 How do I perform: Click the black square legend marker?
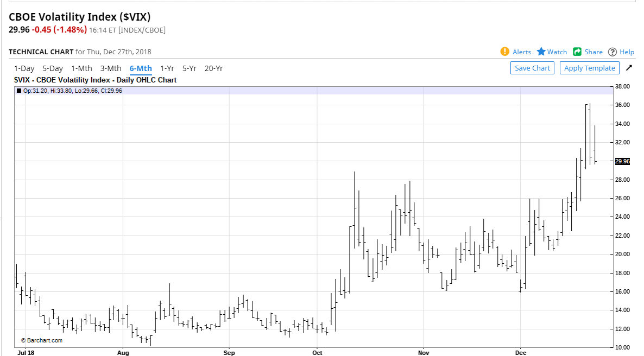coord(19,91)
